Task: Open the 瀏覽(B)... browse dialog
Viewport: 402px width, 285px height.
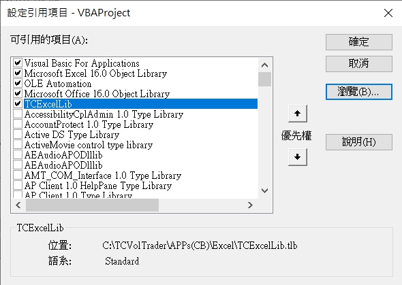Action: pyautogui.click(x=359, y=92)
